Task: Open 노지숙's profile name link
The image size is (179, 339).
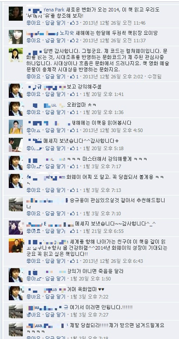Action: [x=67, y=33]
